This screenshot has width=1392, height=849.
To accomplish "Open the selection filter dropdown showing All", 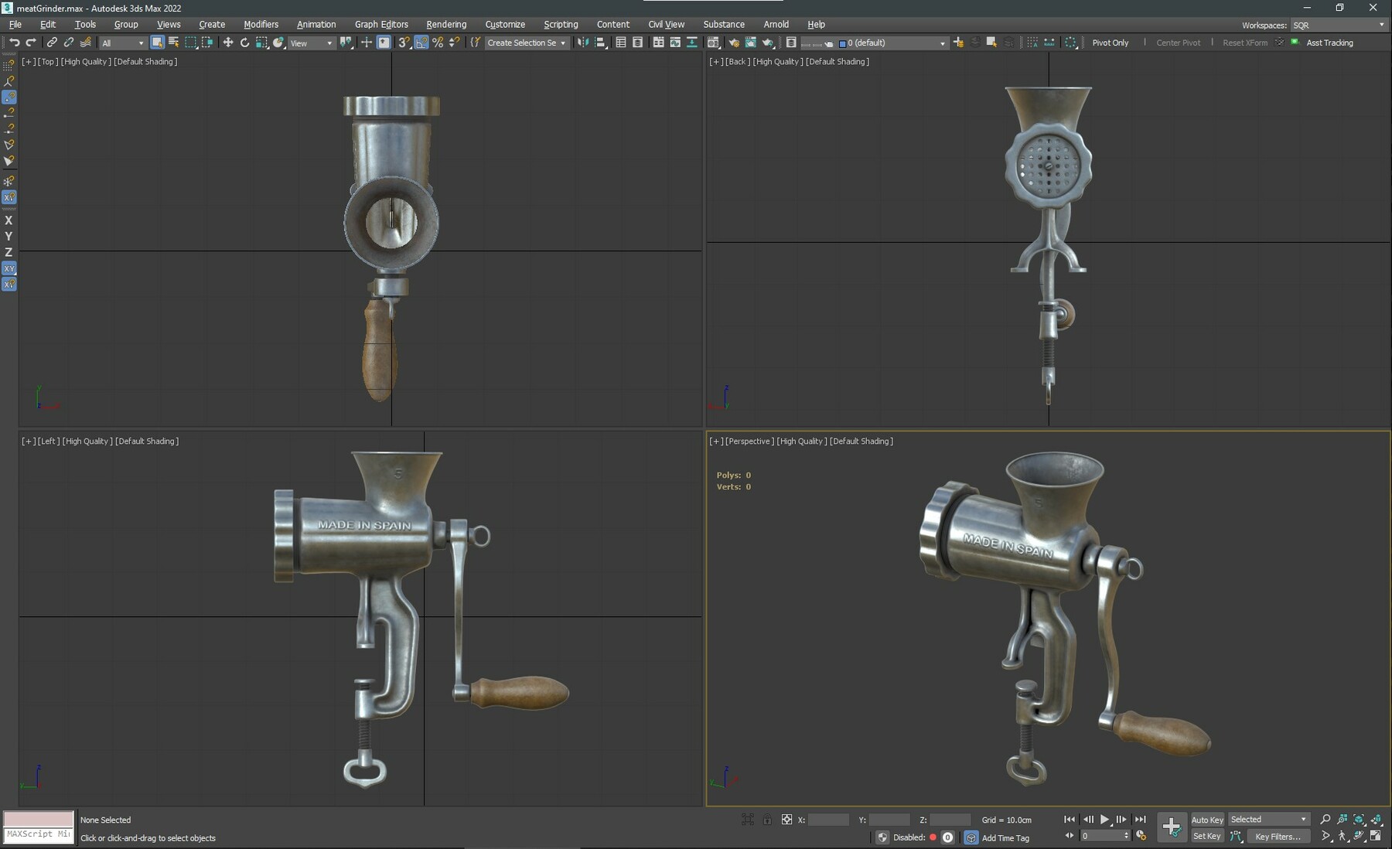I will [x=121, y=43].
